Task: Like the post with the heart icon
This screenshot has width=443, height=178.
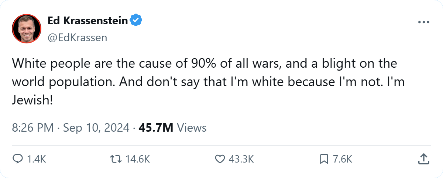Action: pos(220,159)
